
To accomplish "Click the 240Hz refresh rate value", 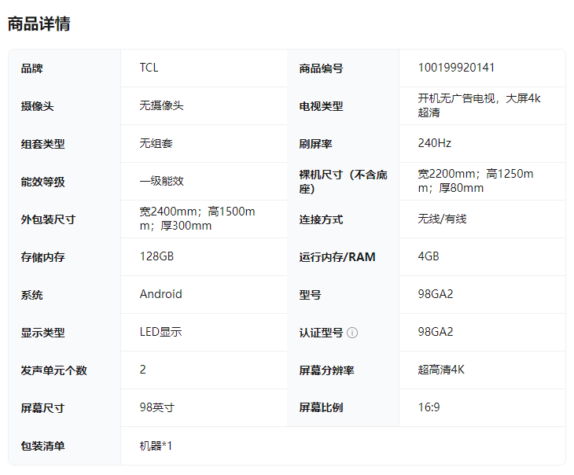I will (435, 143).
